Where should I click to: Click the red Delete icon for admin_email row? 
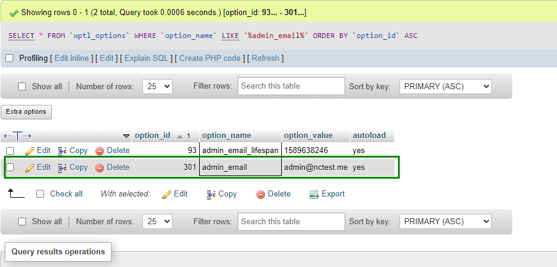(100, 168)
